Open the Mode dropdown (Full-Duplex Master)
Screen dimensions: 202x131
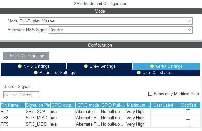tap(106, 21)
